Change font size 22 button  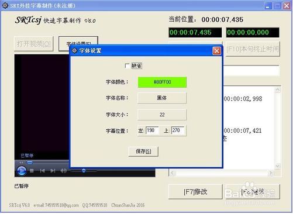162,115
